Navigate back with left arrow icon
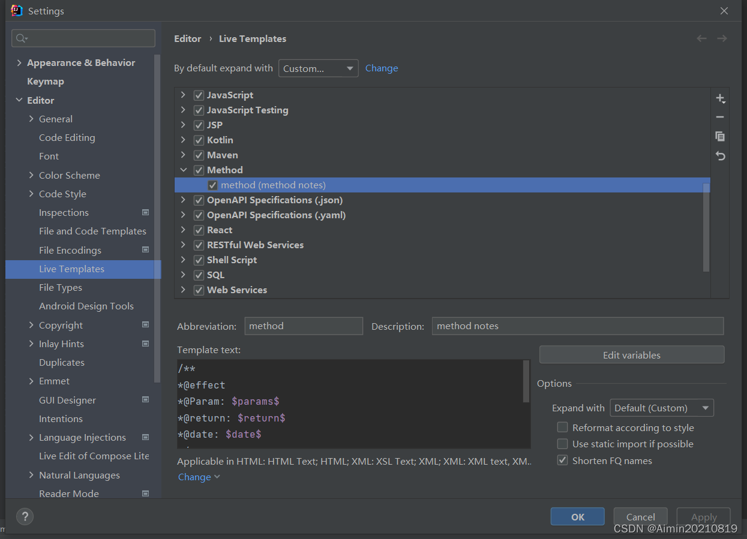The image size is (747, 539). (x=701, y=38)
